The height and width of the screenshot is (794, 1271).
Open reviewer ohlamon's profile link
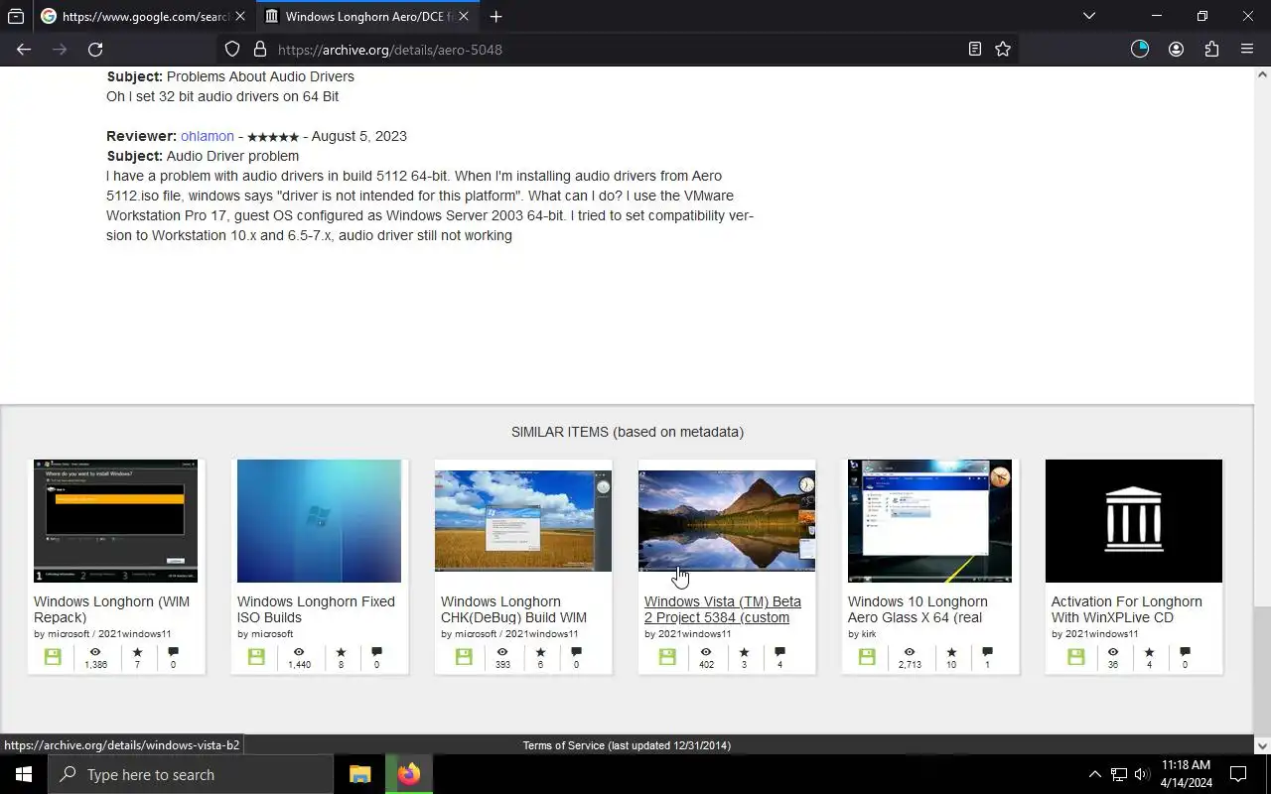(208, 136)
